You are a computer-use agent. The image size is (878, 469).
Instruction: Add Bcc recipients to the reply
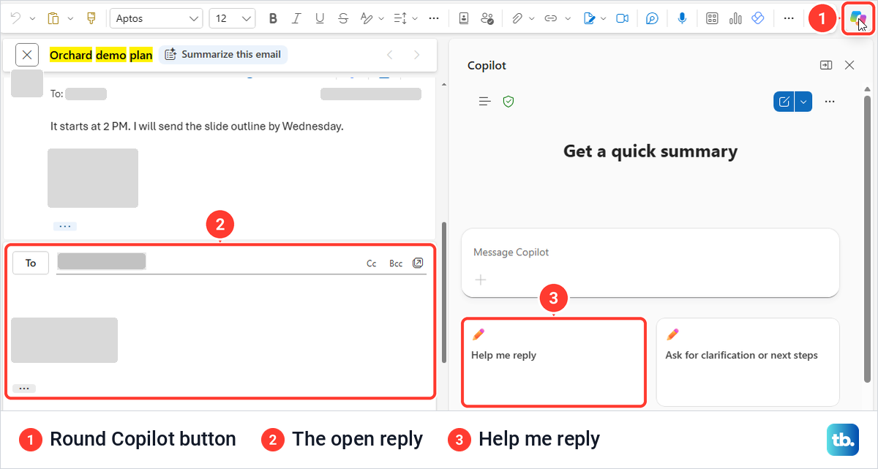[x=396, y=263]
